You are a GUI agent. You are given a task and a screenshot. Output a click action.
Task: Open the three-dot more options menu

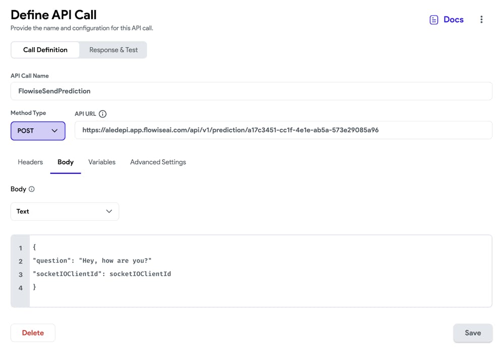481,20
